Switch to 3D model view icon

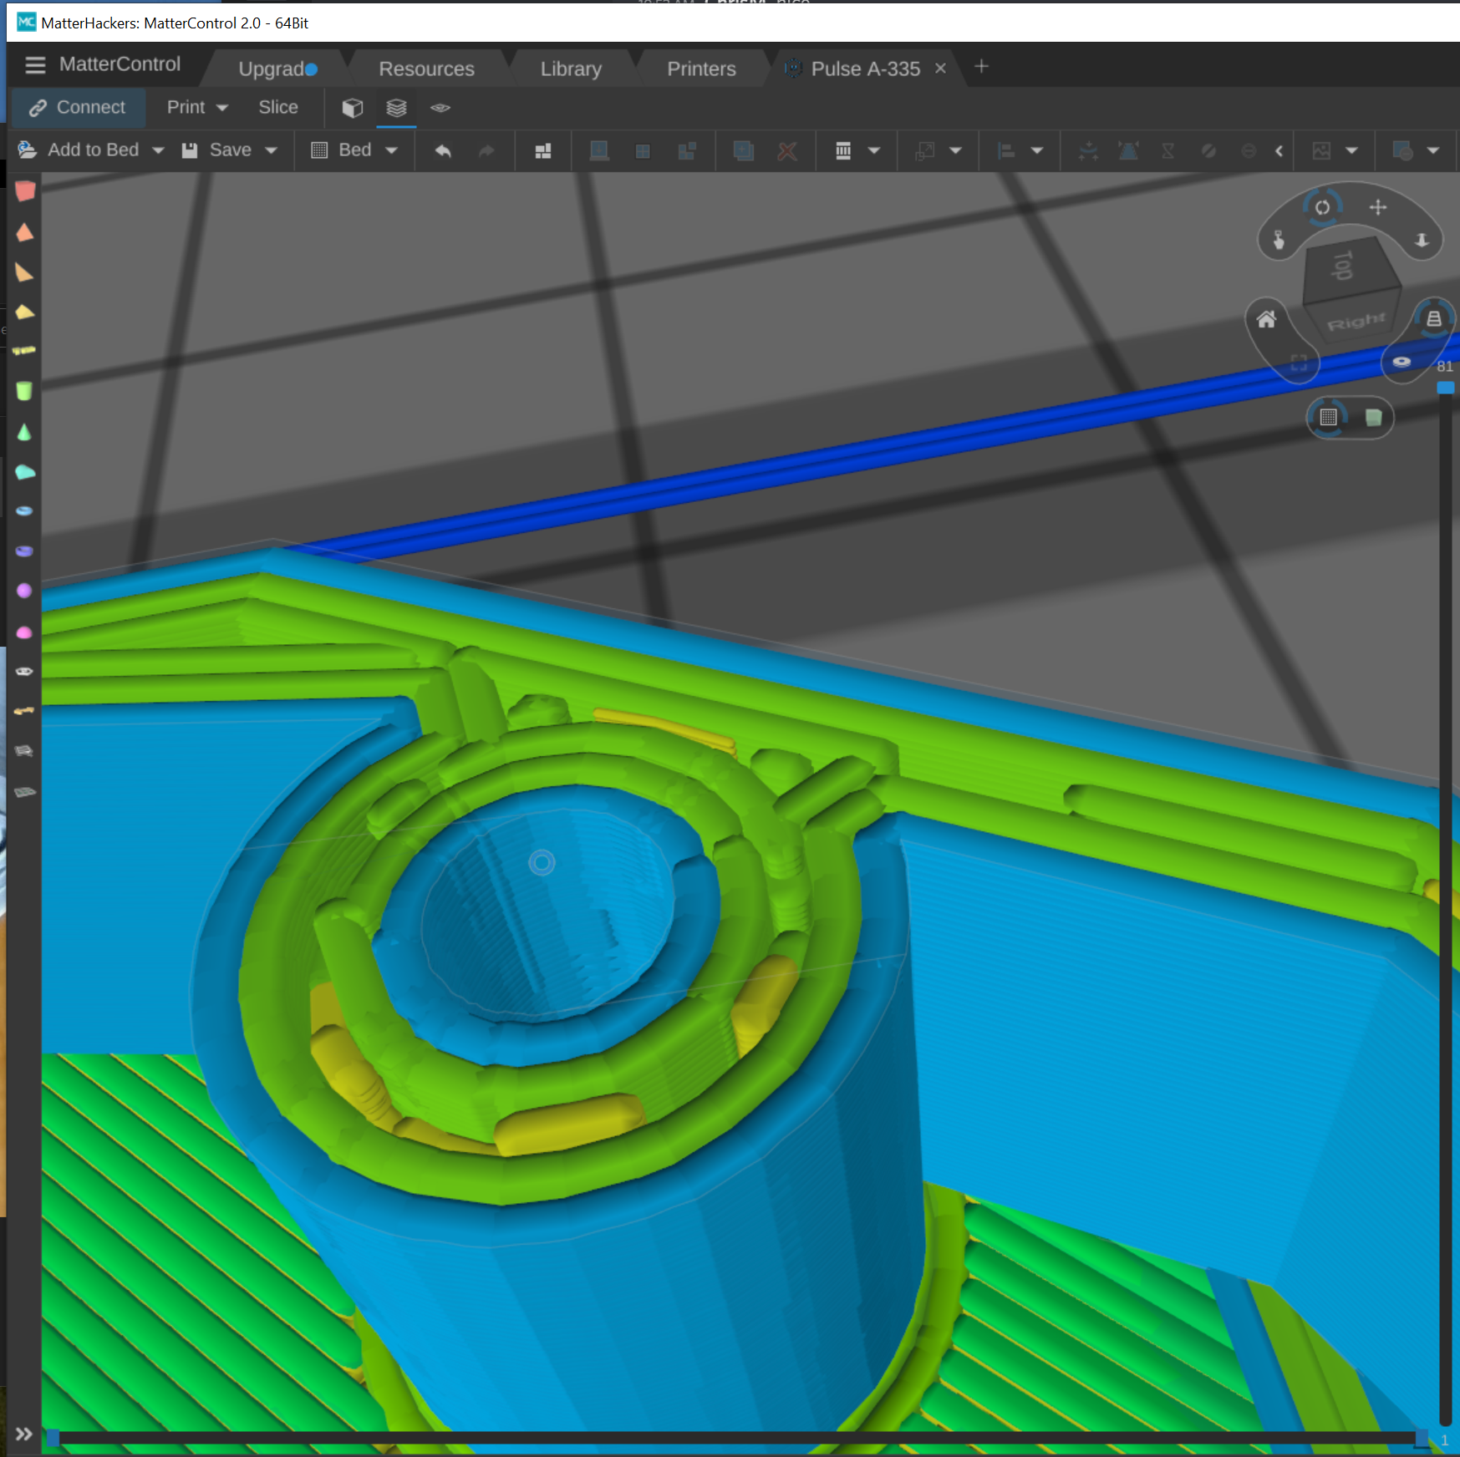(353, 108)
